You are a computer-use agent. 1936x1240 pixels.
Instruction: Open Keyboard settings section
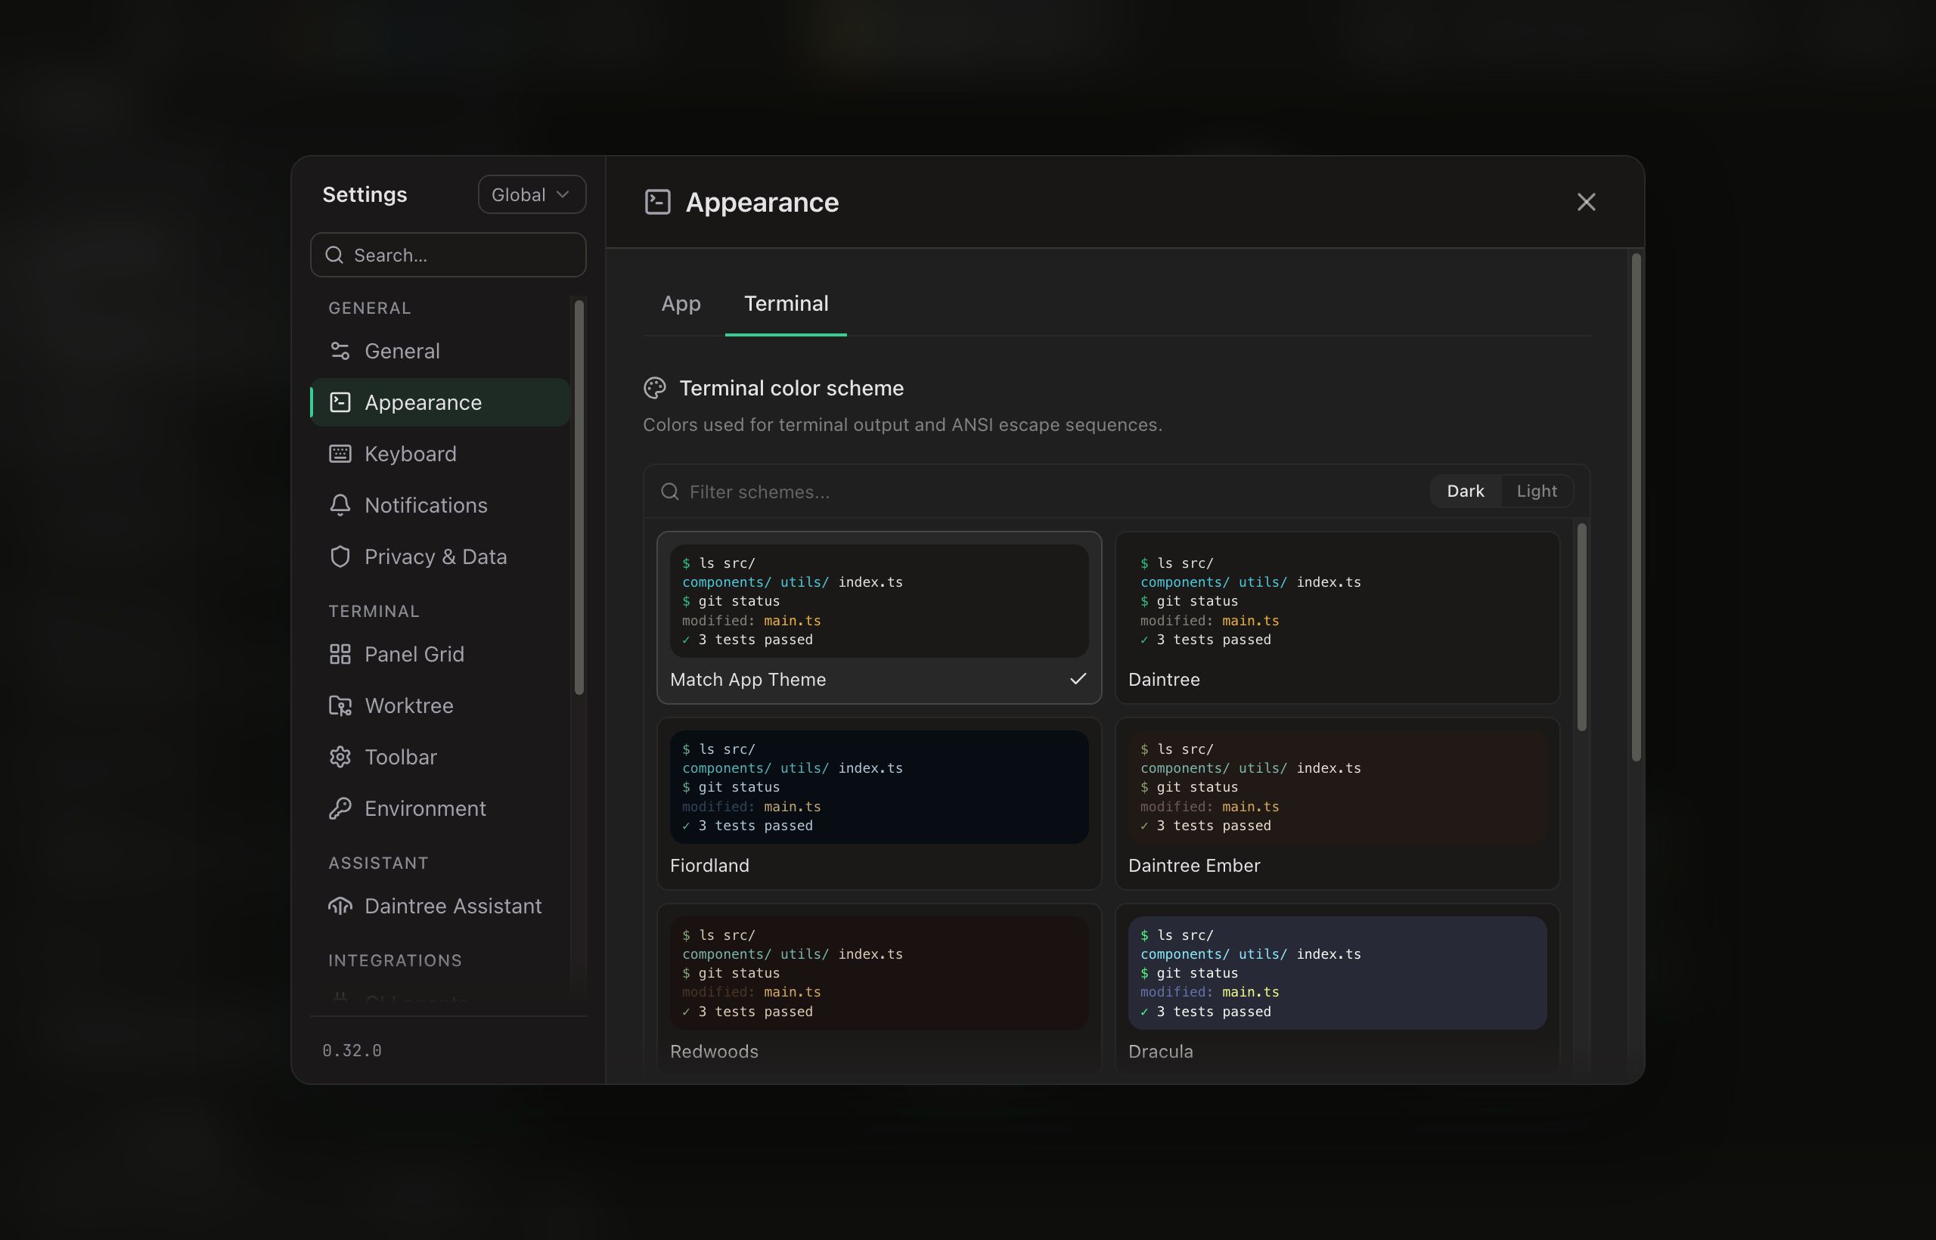click(440, 454)
